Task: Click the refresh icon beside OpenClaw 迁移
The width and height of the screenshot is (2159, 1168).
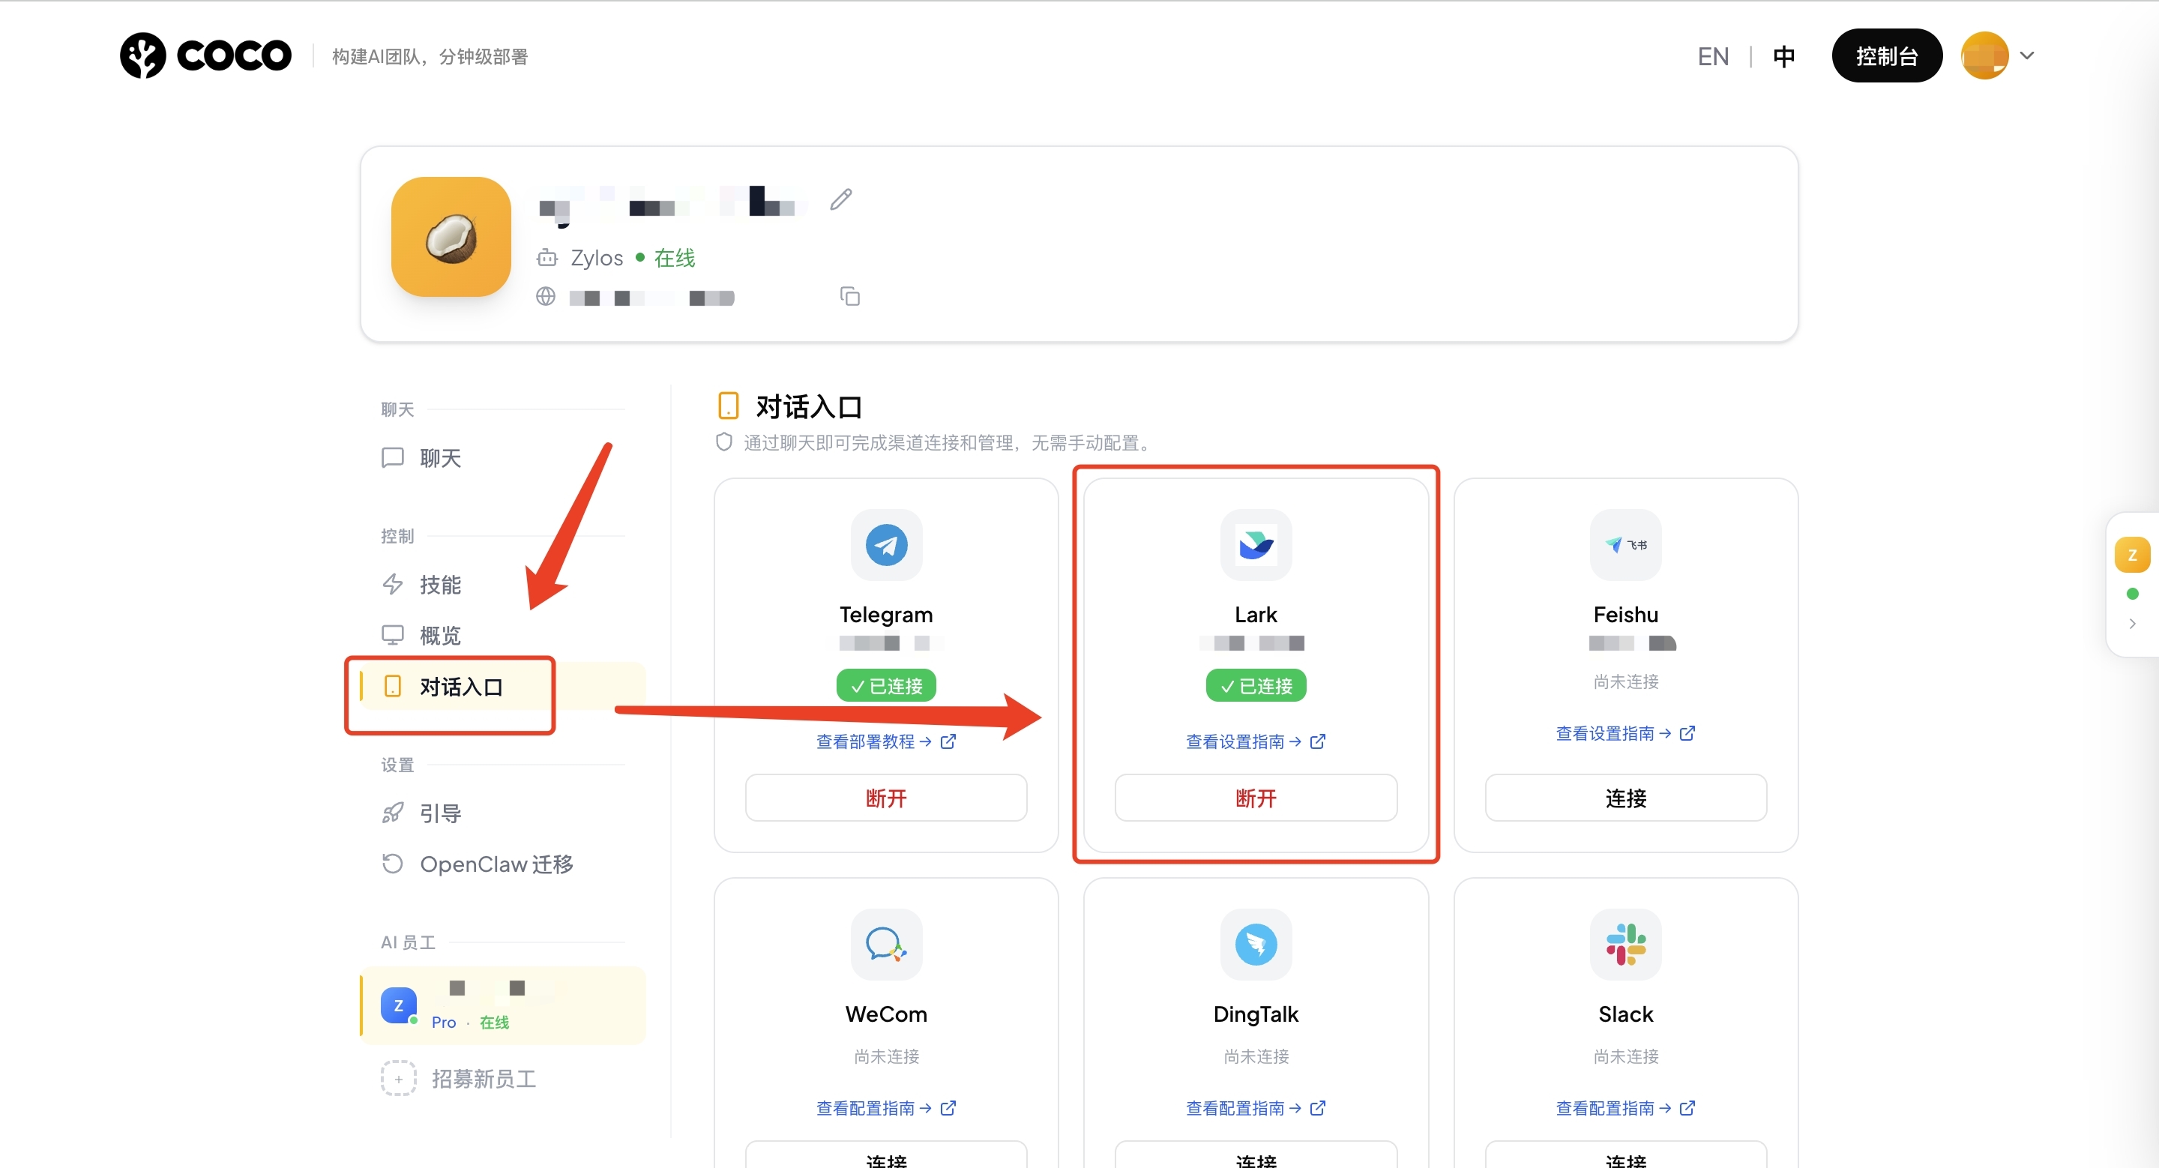Action: (x=392, y=864)
